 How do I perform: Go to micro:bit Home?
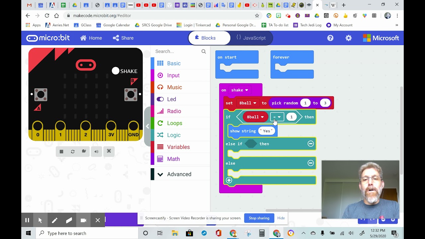click(x=91, y=38)
